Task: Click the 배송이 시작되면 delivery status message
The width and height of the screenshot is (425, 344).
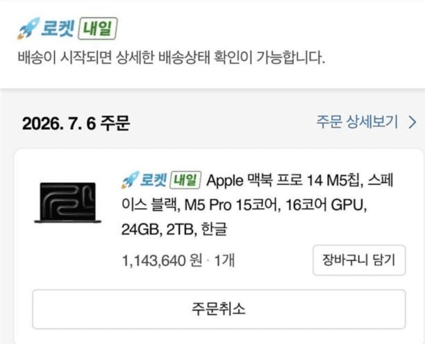Action: click(172, 58)
